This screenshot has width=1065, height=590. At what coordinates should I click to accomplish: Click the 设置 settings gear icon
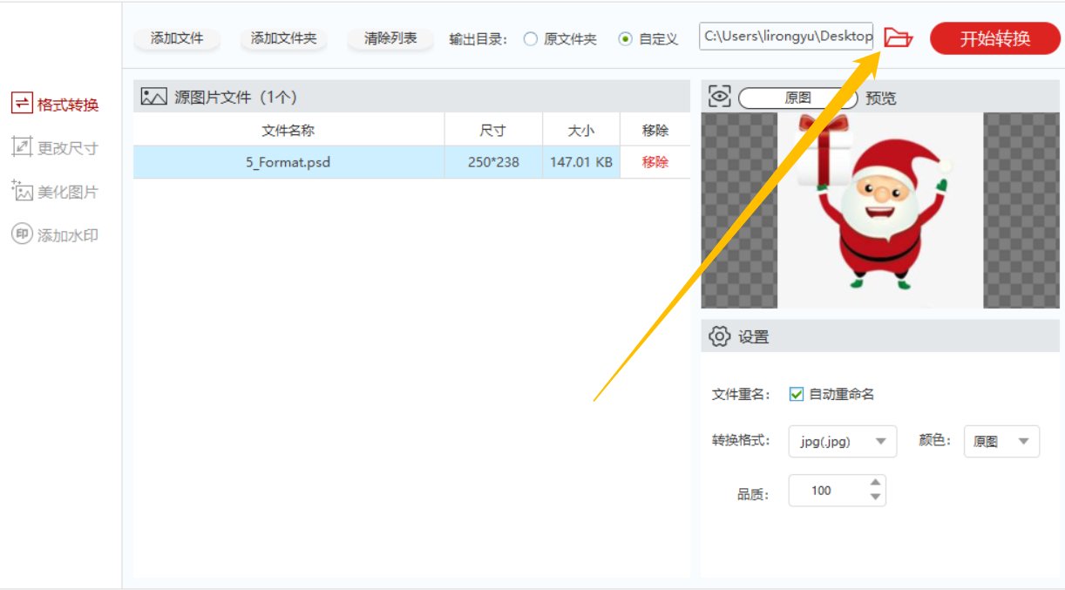(x=719, y=336)
